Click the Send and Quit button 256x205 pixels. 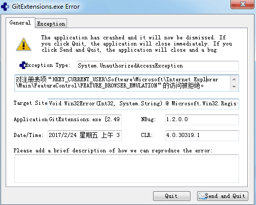point(222,196)
